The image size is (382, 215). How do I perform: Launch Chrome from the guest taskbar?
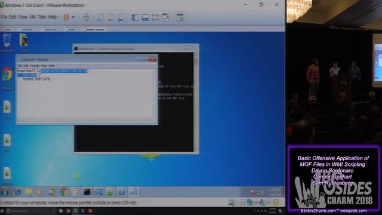coord(64,192)
